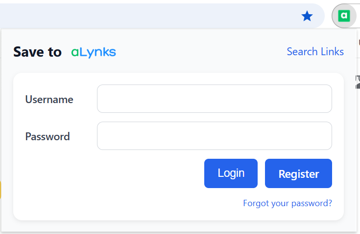The width and height of the screenshot is (360, 234).
Task: Click the Register button
Action: point(298,173)
